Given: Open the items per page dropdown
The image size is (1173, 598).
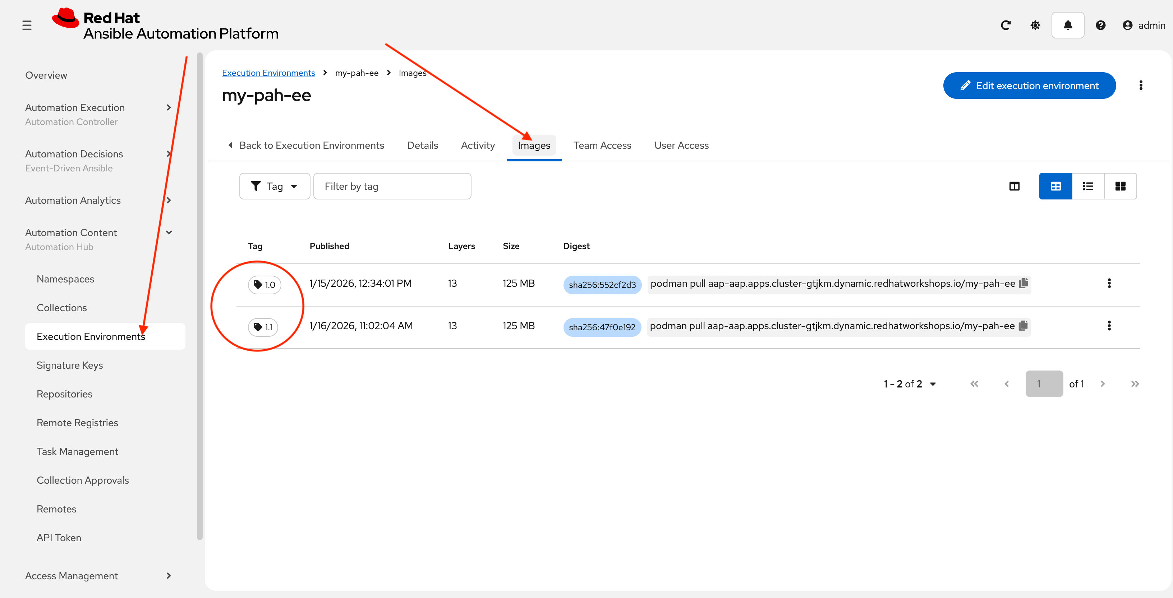Looking at the screenshot, I should coord(909,384).
